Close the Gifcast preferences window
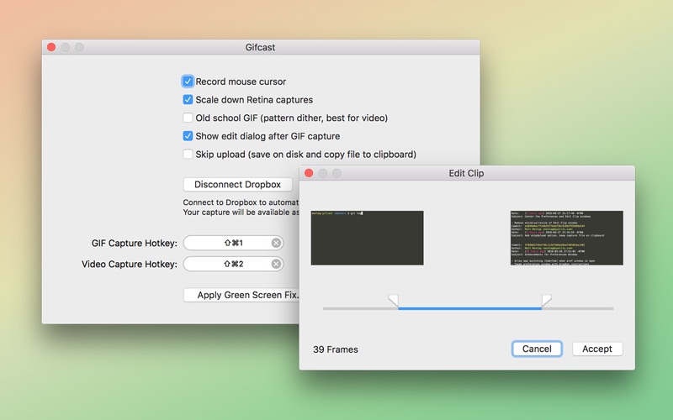Image resolution: width=673 pixels, height=420 pixels. (51, 47)
